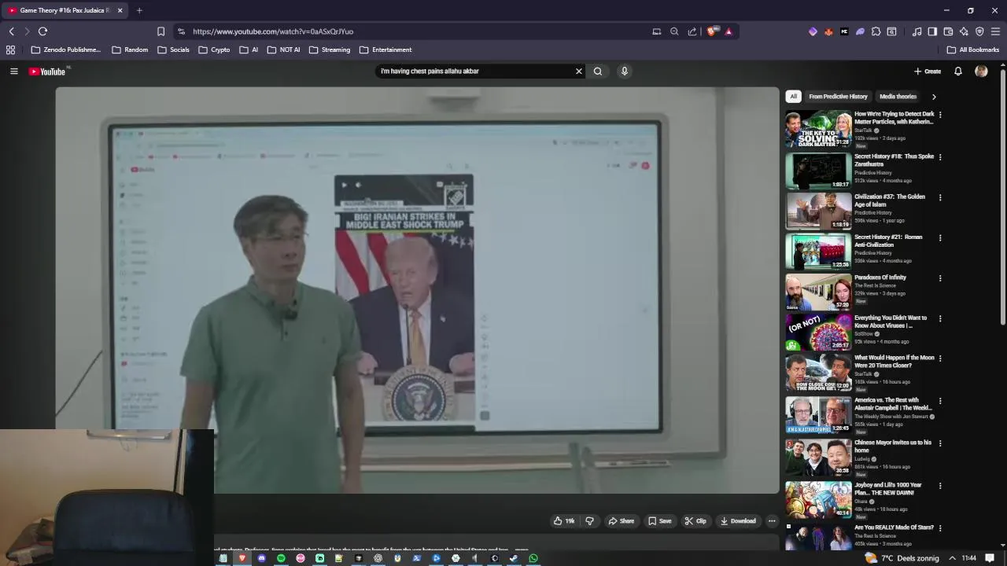Open options for Civilization #37 video
The height and width of the screenshot is (566, 1007).
coord(940,197)
